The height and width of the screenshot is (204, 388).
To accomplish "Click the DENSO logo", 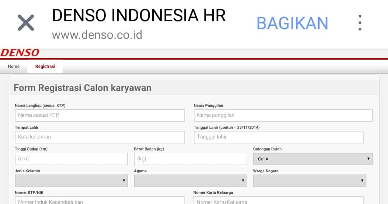I will pyautogui.click(x=20, y=53).
